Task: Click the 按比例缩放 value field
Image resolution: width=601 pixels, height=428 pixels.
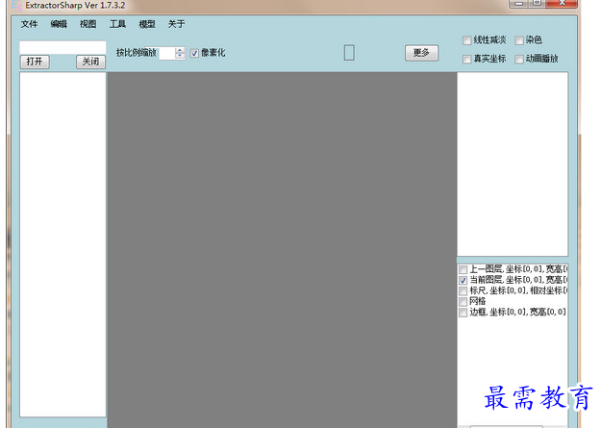Action: point(167,53)
